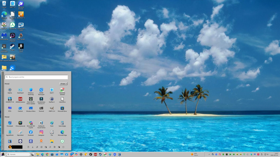The image size is (280, 157).
Task: Open TikTok icon on the taskbar
Action: (x=91, y=154)
